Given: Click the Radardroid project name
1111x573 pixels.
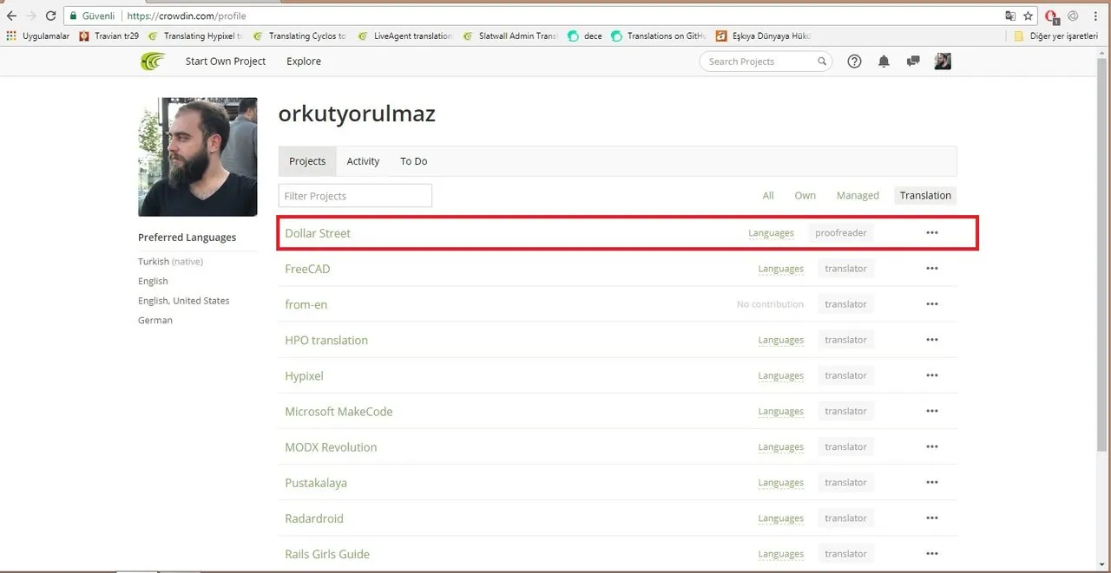Looking at the screenshot, I should pyautogui.click(x=314, y=518).
